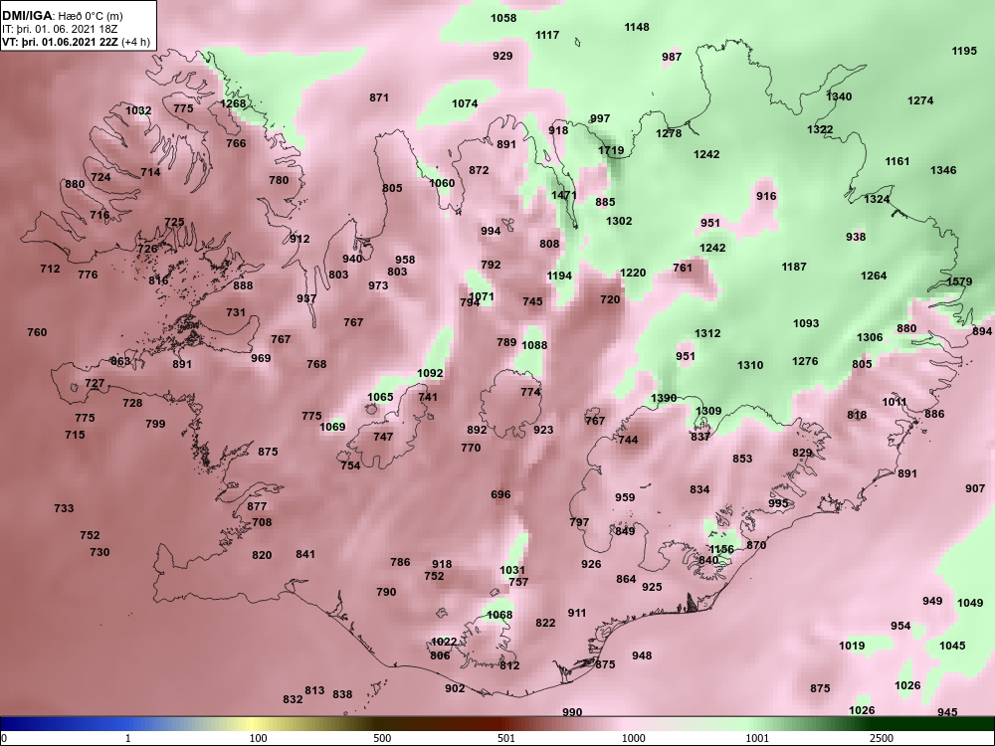Viewport: 995px width, 746px height.
Task: Click the 708 map value
Action: (x=262, y=523)
